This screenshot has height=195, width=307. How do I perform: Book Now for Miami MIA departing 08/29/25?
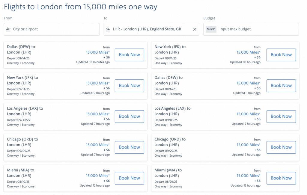(281, 178)
